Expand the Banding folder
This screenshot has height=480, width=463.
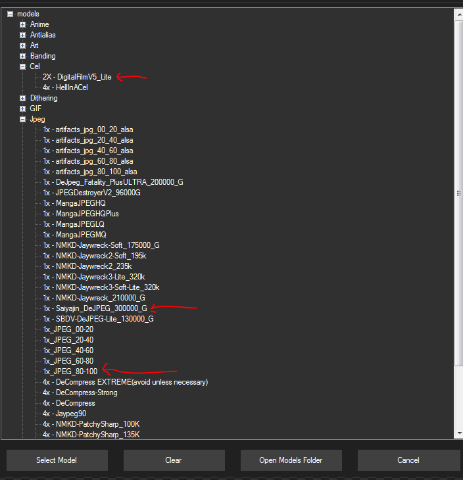22,57
